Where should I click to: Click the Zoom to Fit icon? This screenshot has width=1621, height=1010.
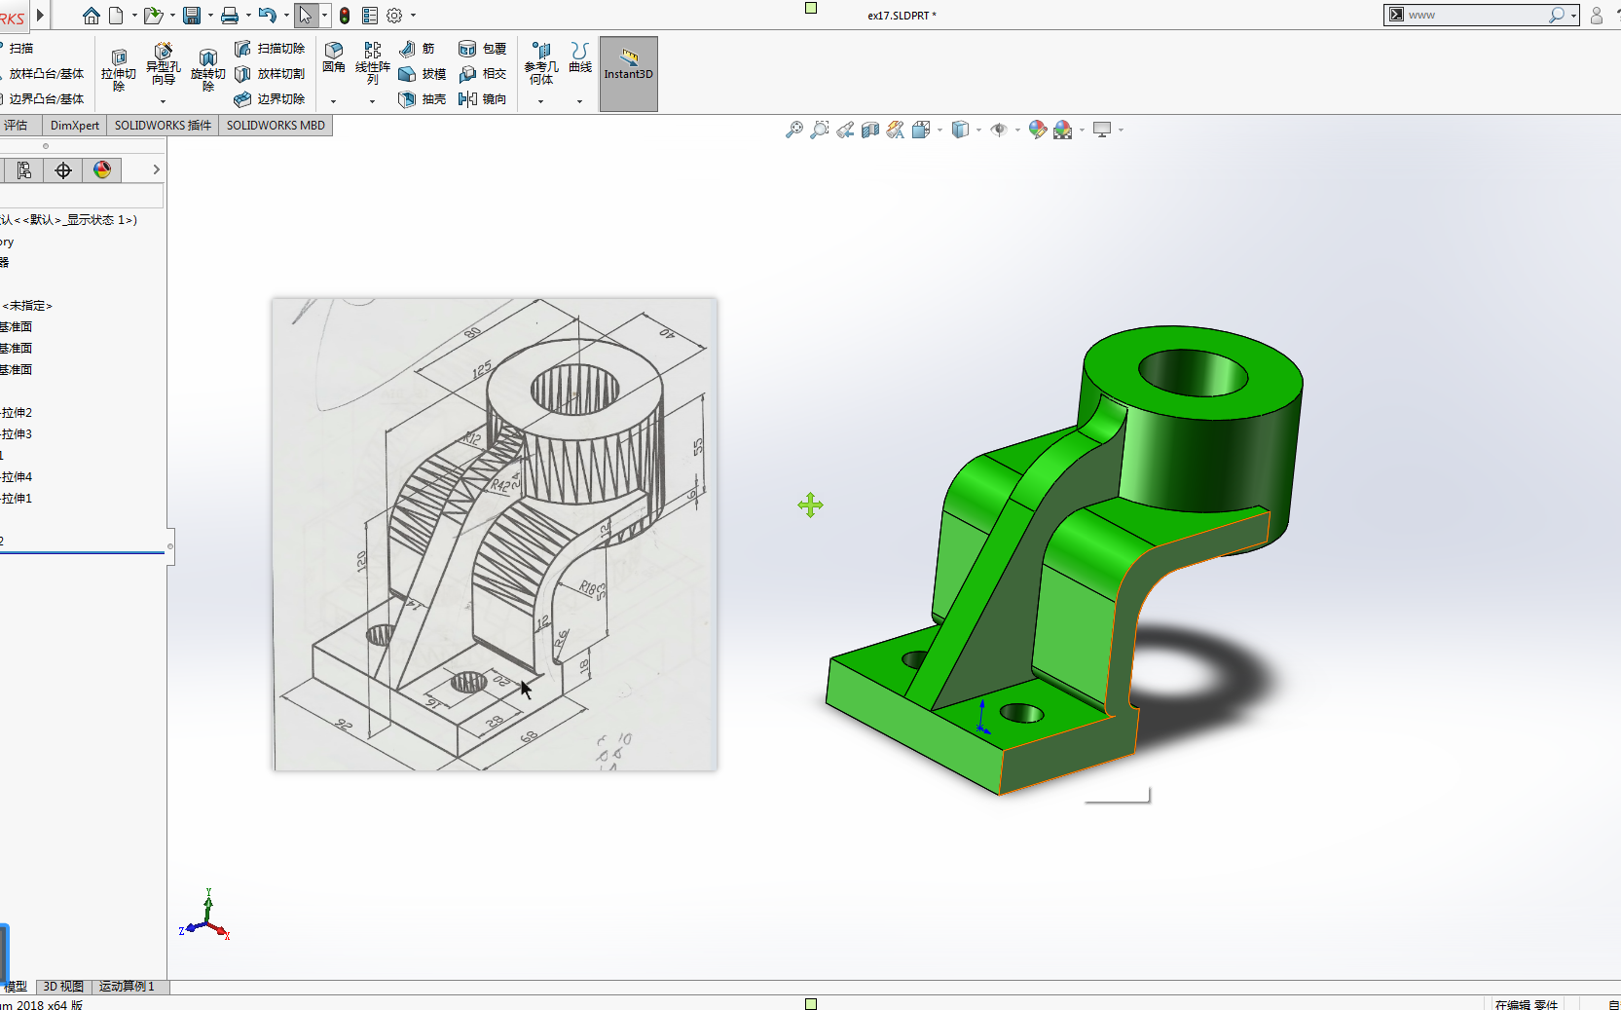click(796, 129)
